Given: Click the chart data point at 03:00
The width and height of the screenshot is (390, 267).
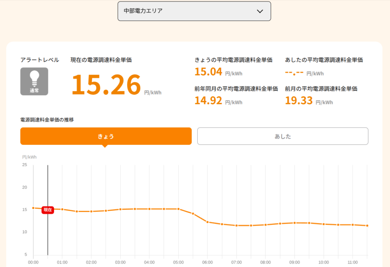Looking at the screenshot, I should pyautogui.click(x=120, y=209).
